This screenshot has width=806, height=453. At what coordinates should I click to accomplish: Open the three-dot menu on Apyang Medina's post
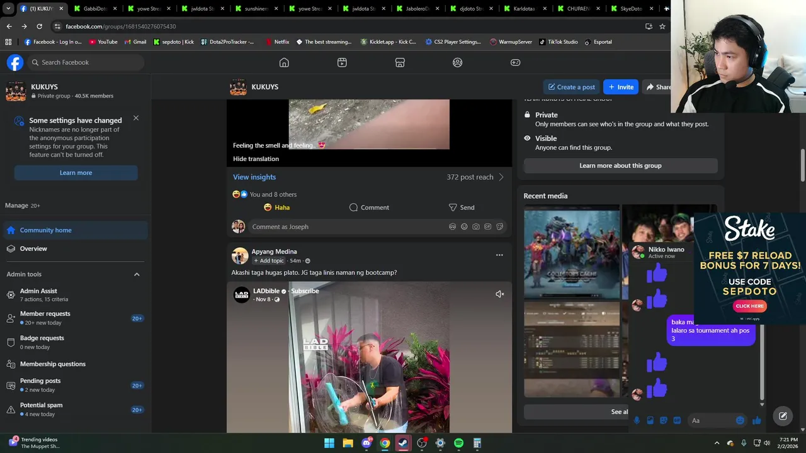[499, 255]
